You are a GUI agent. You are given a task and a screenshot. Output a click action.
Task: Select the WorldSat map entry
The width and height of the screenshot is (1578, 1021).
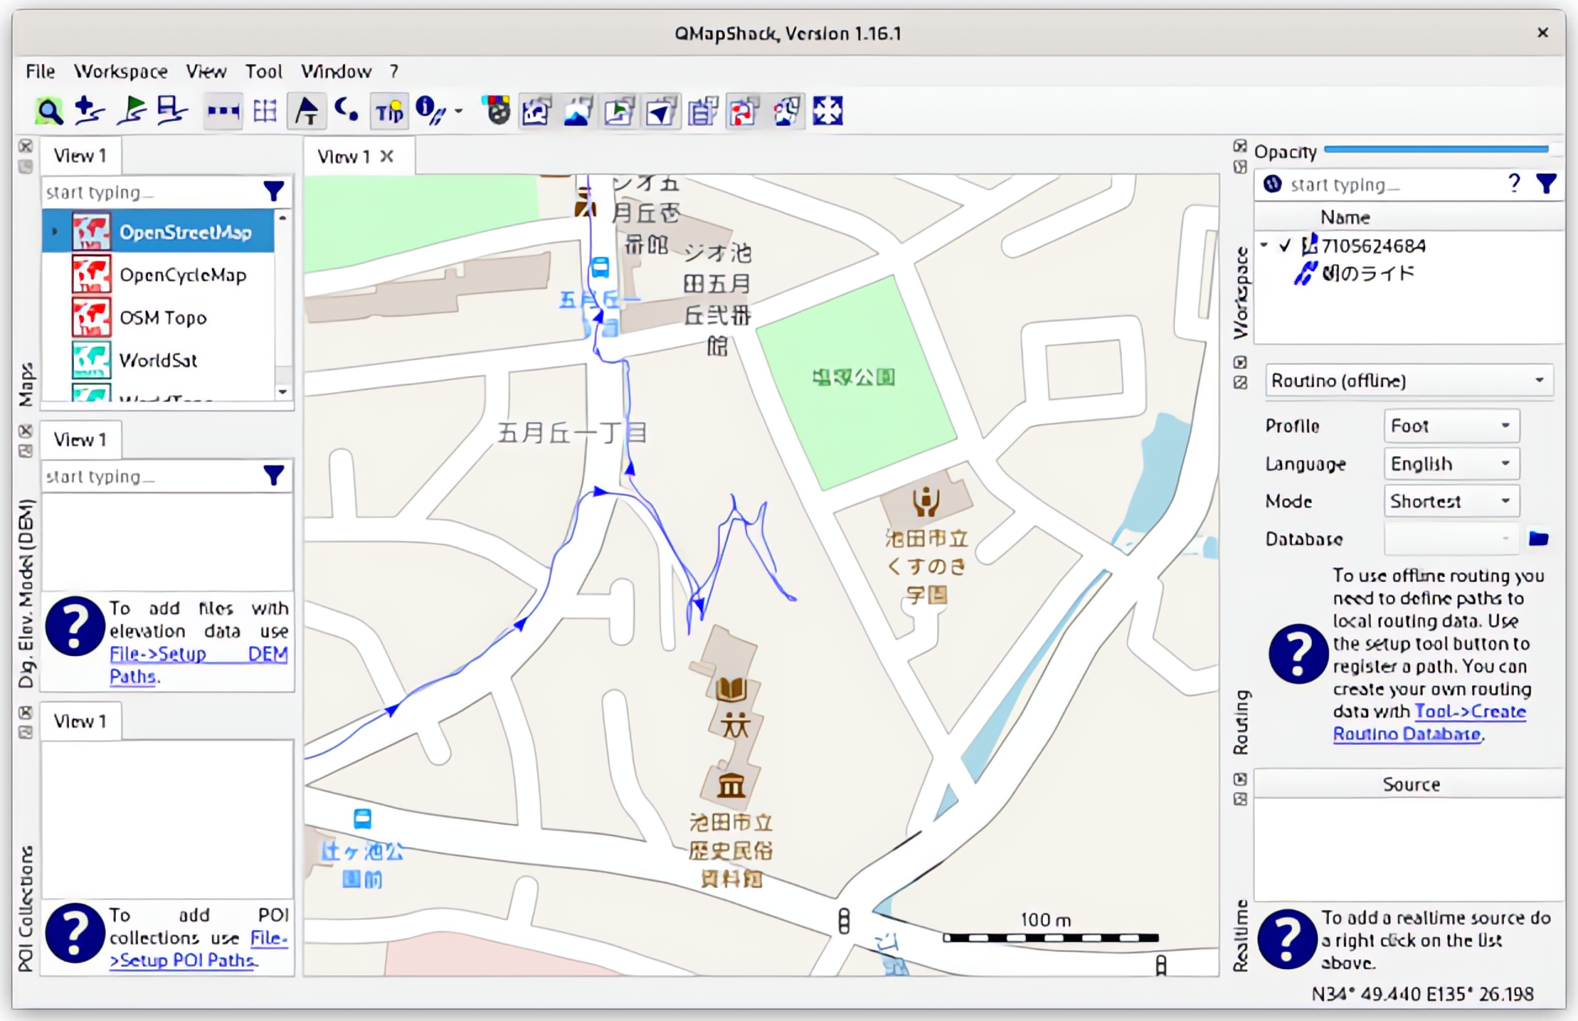pyautogui.click(x=158, y=360)
